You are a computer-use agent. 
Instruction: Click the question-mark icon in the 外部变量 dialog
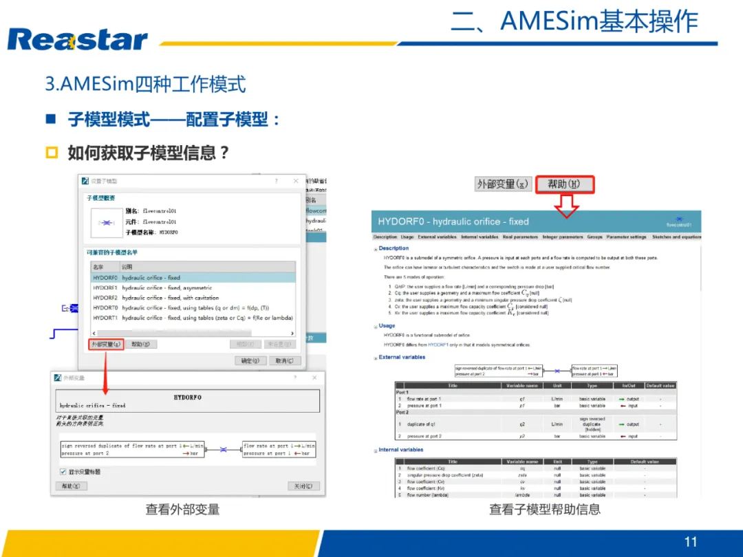click(x=295, y=378)
